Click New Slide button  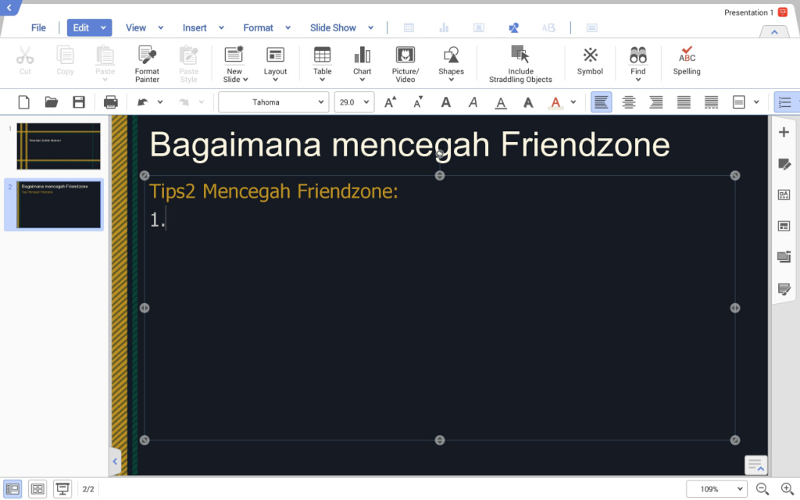click(x=234, y=62)
